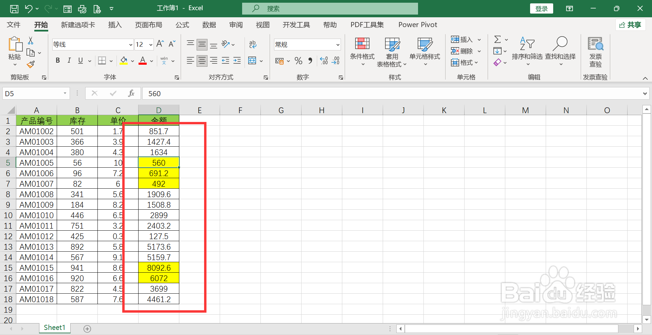Viewport: 652px width, 335px height.
Task: Toggle middle vertical alignment
Action: pos(202,44)
